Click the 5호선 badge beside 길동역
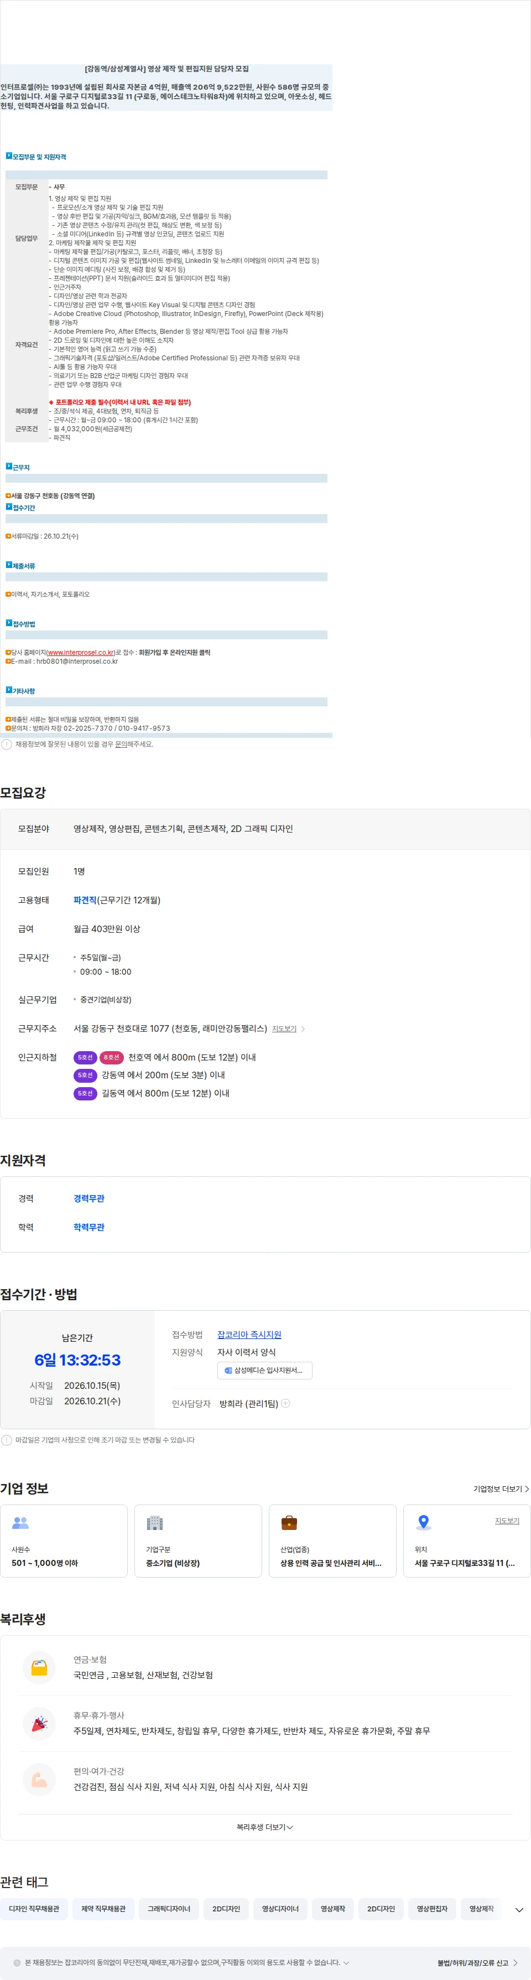531x1980 pixels. 85,1093
